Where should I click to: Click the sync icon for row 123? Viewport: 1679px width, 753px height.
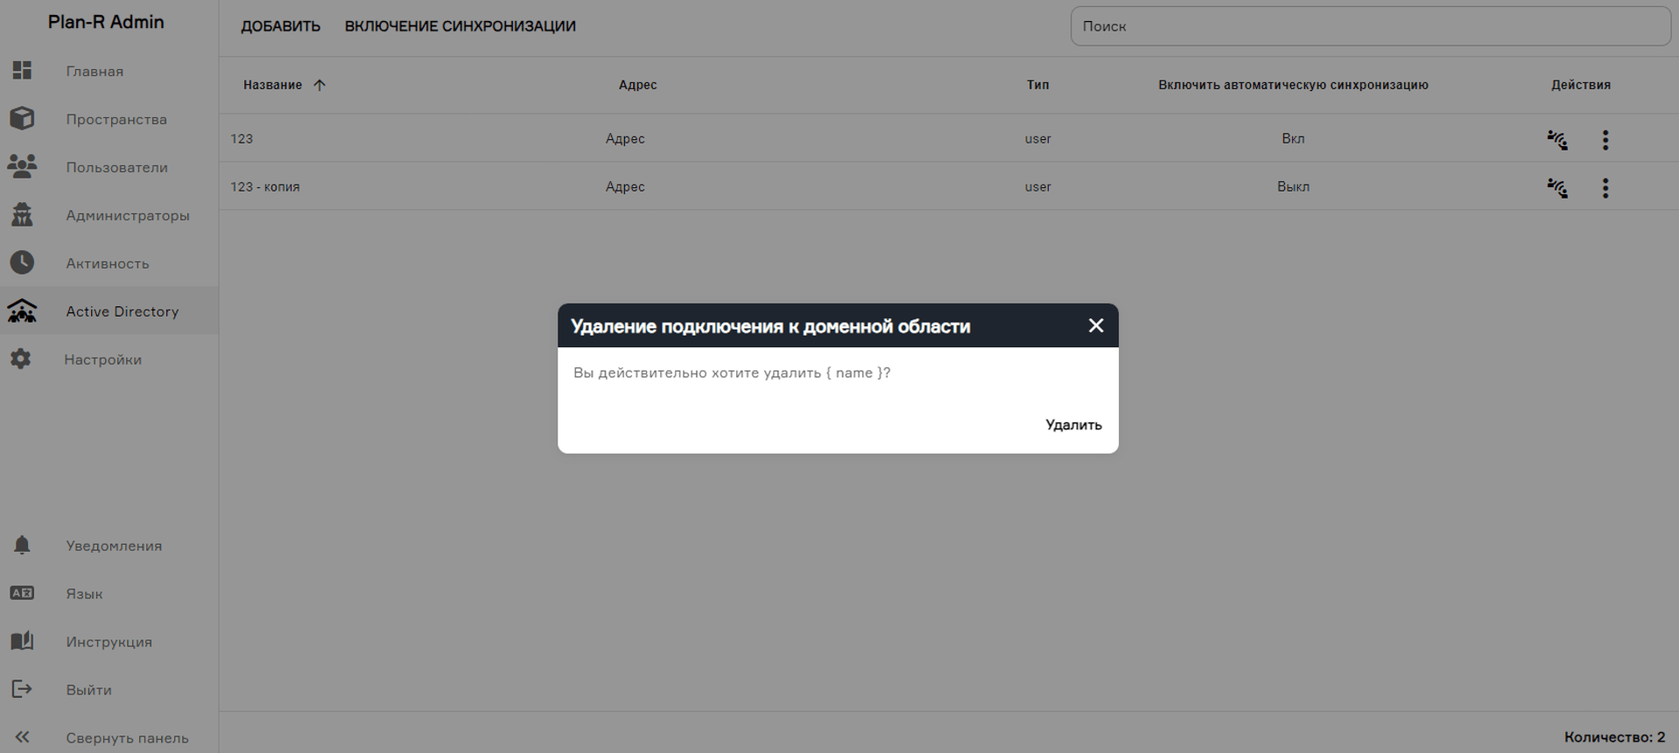click(1556, 140)
